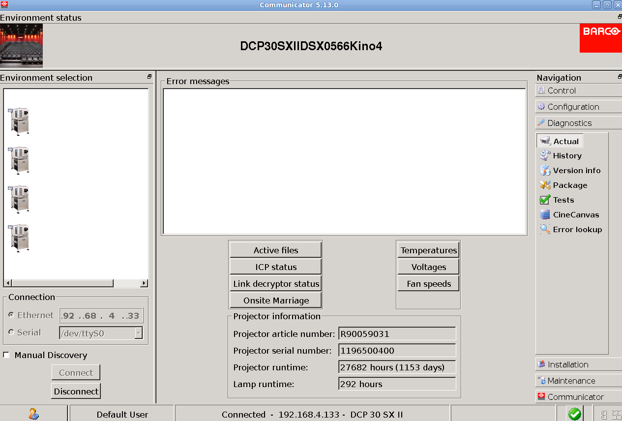Enable the Manual Discovery checkbox

point(6,355)
